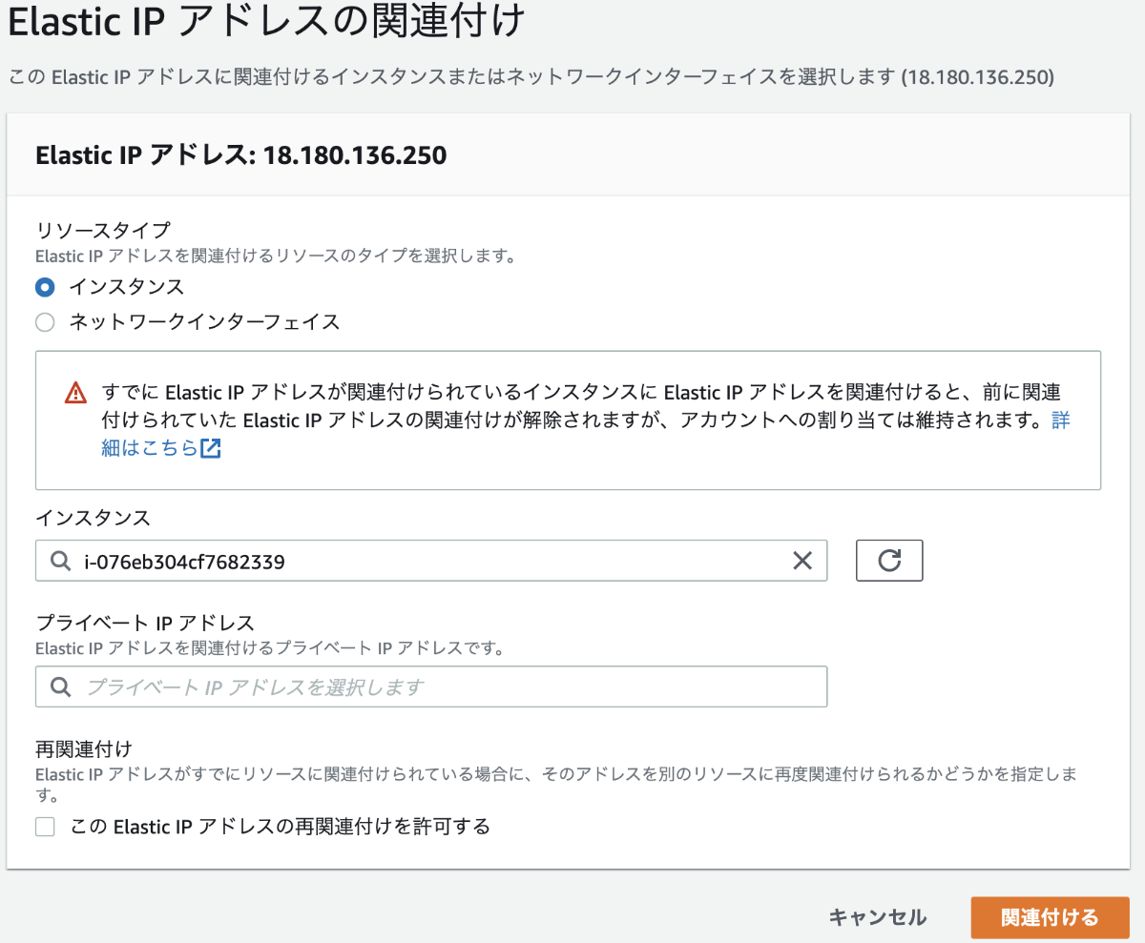The image size is (1145, 943).
Task: Refresh the instance list
Action: click(x=889, y=561)
